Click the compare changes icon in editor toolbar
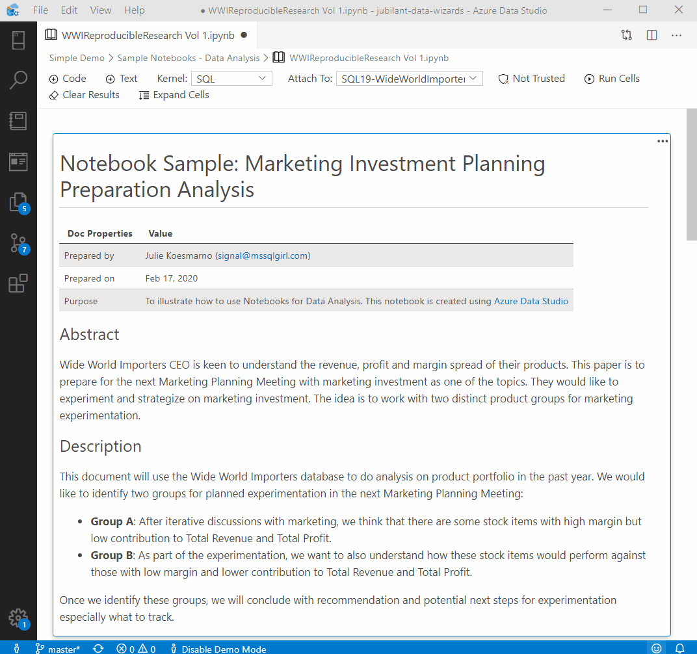 (x=626, y=35)
